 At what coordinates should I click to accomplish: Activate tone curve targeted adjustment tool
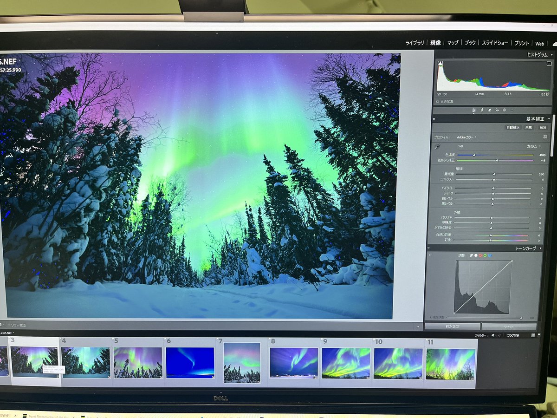(430, 255)
